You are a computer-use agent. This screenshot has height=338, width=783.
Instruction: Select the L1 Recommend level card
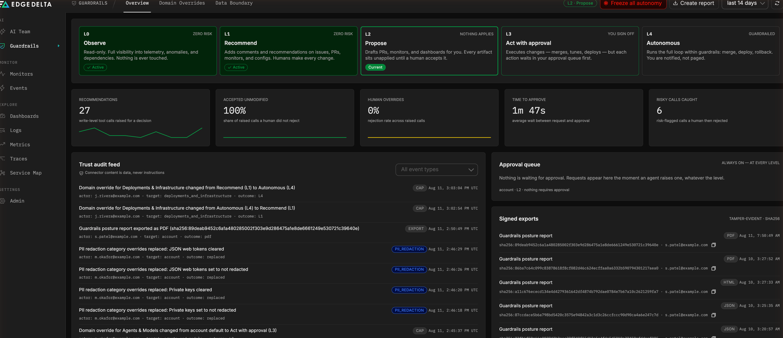pyautogui.click(x=288, y=51)
